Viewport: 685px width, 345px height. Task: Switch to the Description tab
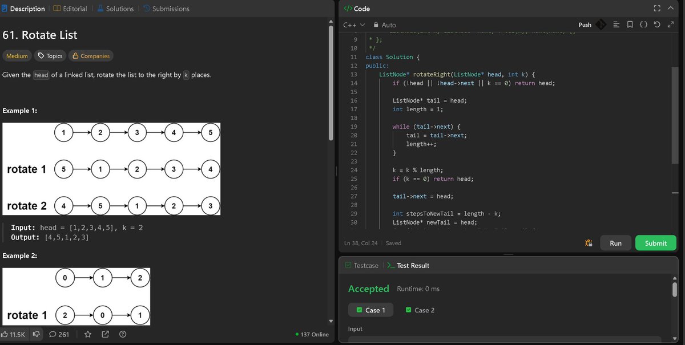pos(23,9)
